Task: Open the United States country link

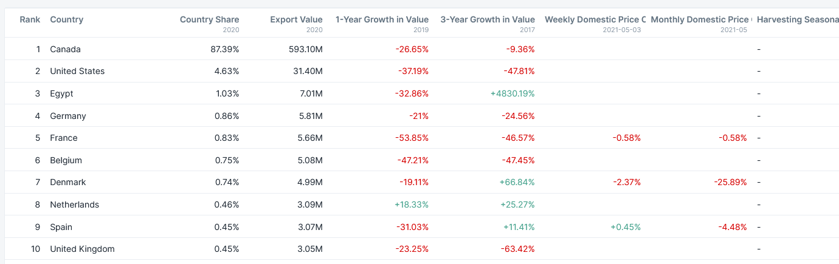Action: coord(77,71)
